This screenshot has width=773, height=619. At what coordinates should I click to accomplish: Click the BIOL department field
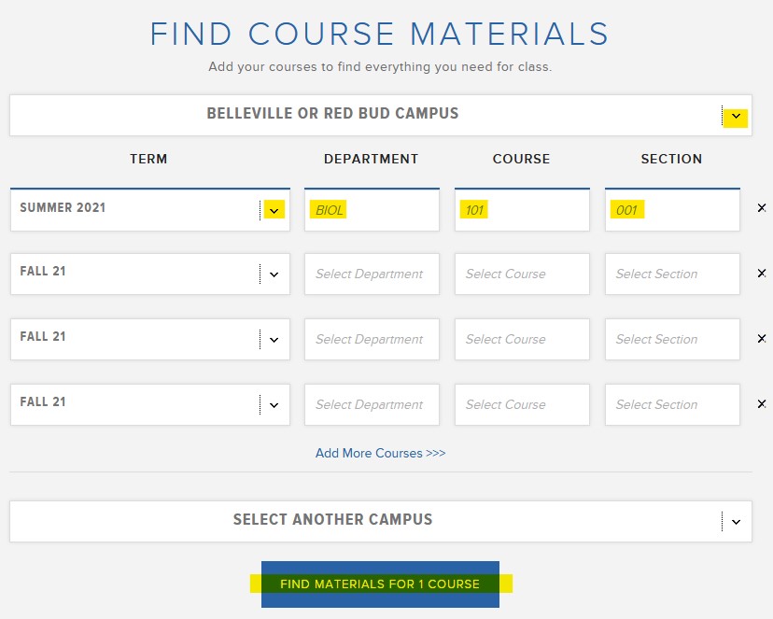tap(372, 210)
